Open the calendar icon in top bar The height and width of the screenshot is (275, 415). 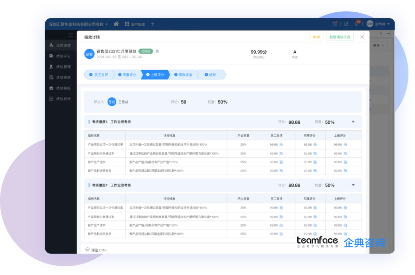coord(335,24)
